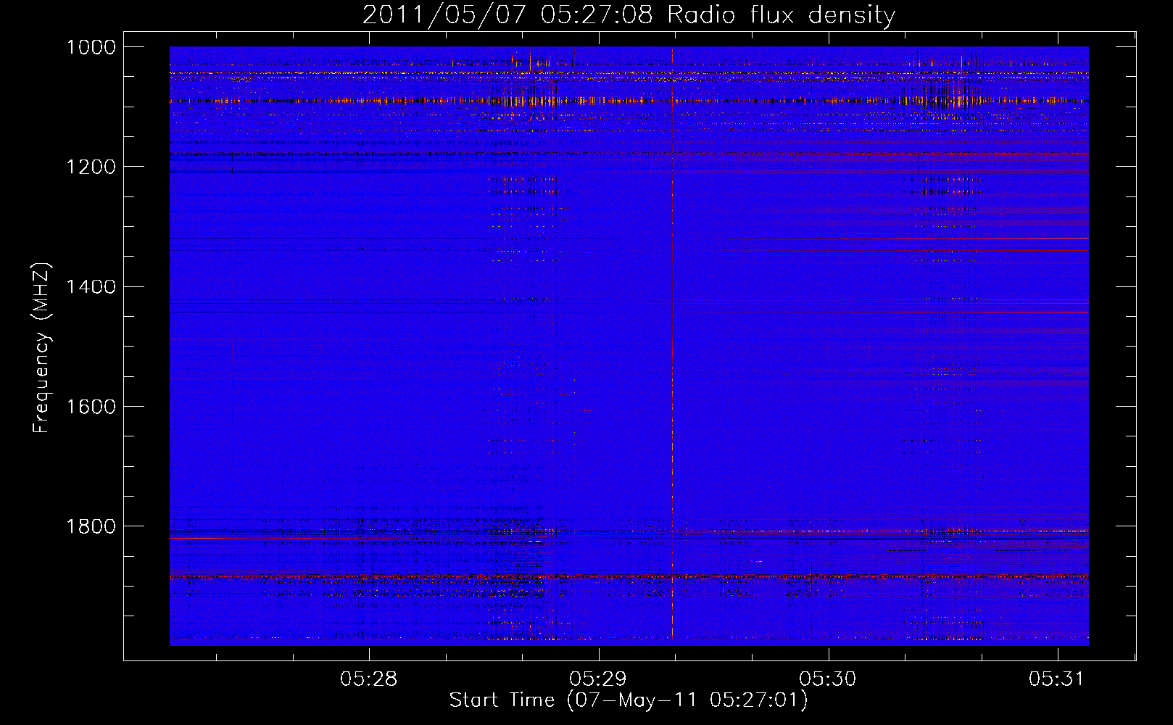Select the 1400 frequency tick label
The height and width of the screenshot is (725, 1173).
coord(91,286)
